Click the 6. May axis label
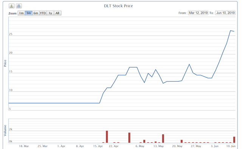The height and width of the screenshot is (149, 242). pos(140,146)
